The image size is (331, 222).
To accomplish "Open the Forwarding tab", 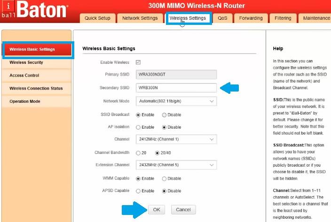I will point(251,18).
